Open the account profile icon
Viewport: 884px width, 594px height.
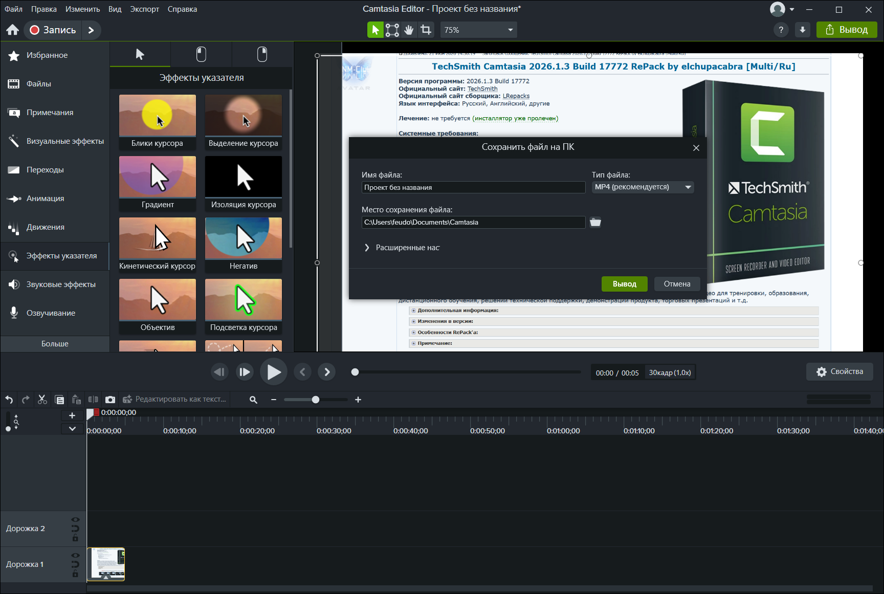778,9
